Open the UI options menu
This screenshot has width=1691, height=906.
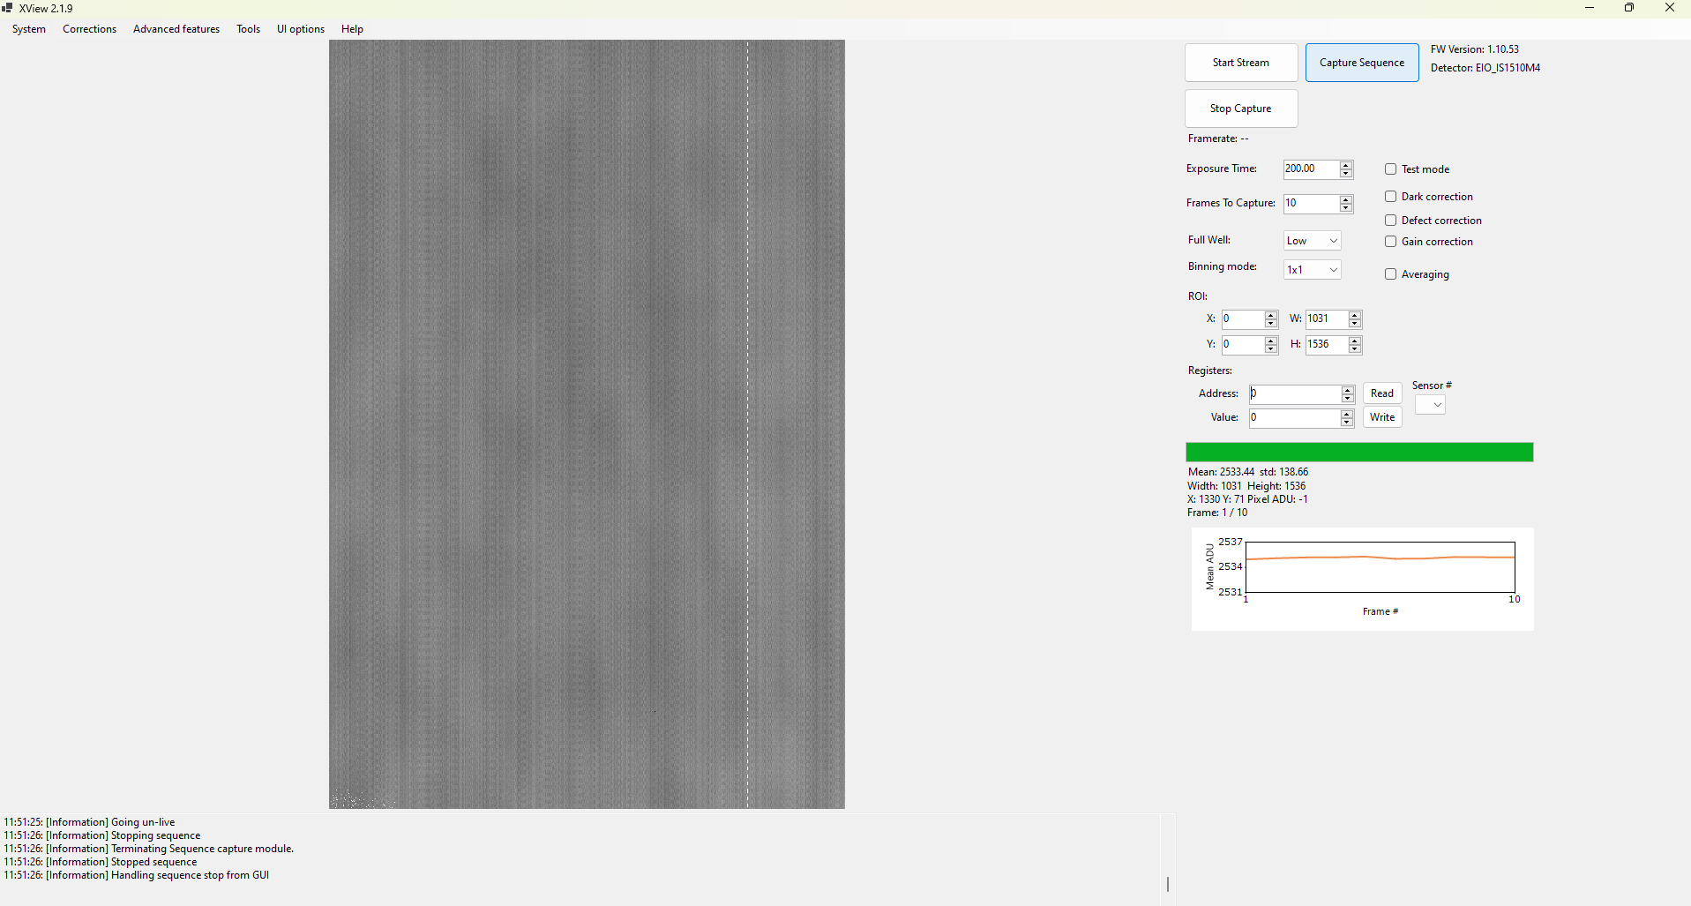[301, 29]
